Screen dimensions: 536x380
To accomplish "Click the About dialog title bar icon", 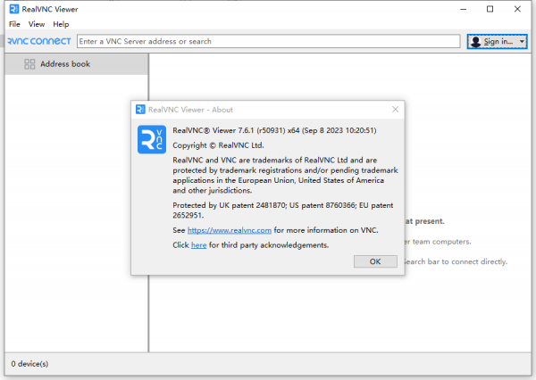I will click(140, 109).
